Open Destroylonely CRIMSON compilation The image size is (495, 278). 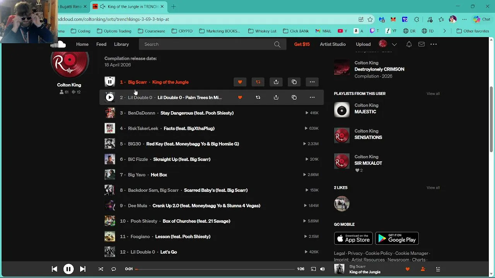coord(379,69)
